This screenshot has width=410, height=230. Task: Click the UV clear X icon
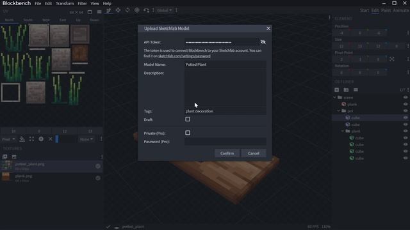[51, 139]
